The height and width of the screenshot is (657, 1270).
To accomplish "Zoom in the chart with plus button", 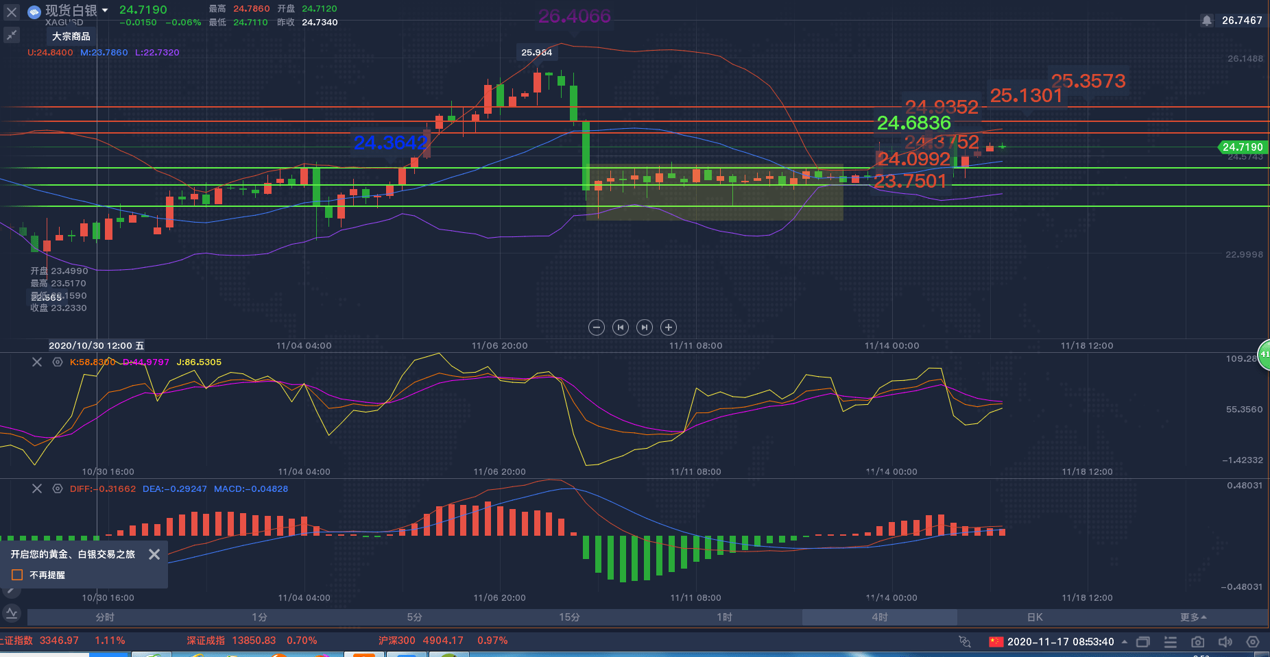I will (669, 327).
